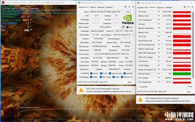Click GPU-Z title bar icon in Sensors window
The width and height of the screenshot is (195, 122).
click(x=138, y=3)
